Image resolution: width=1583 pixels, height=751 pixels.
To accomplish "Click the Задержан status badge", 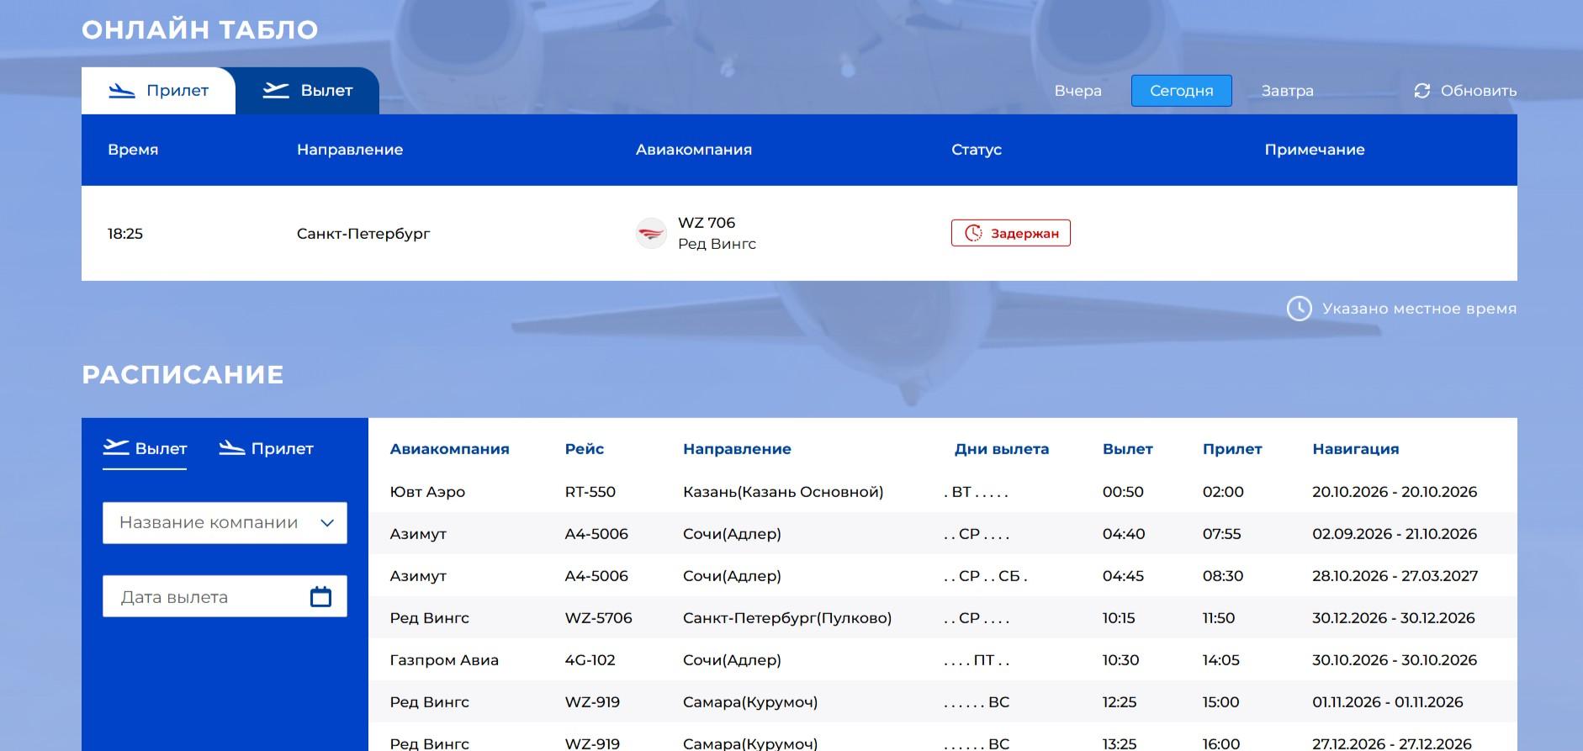I will point(1011,233).
